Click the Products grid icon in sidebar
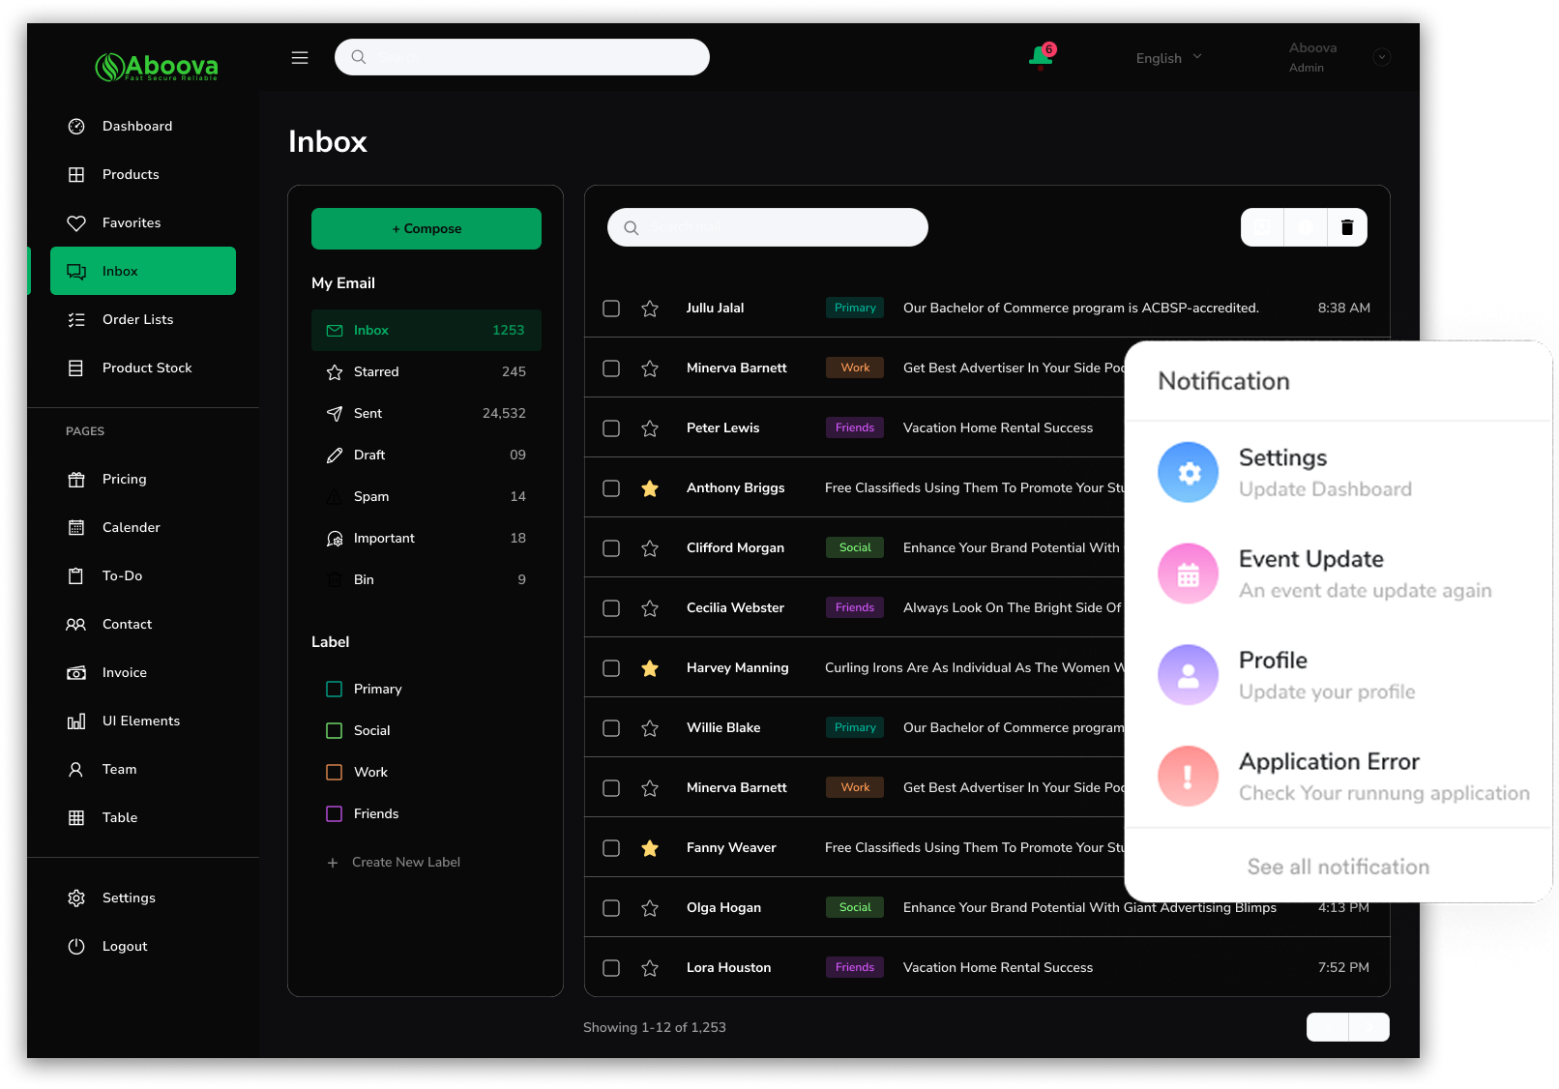Screen dimensions: 1559x1089 point(76,174)
